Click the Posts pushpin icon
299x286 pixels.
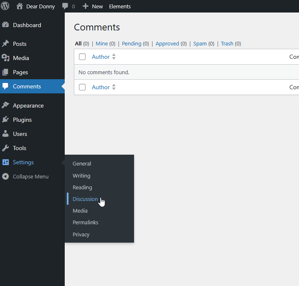pos(5,43)
